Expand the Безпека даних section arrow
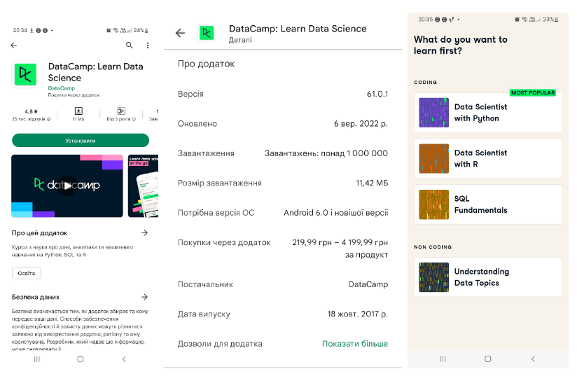The width and height of the screenshot is (577, 376). click(144, 297)
